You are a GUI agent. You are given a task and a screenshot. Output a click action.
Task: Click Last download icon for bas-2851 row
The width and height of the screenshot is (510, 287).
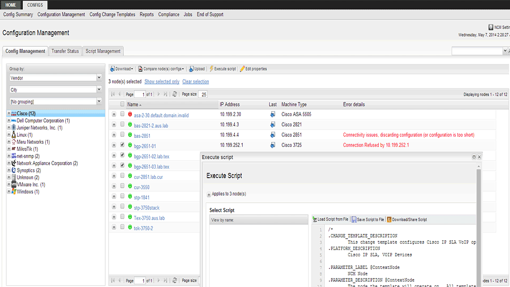[273, 135]
